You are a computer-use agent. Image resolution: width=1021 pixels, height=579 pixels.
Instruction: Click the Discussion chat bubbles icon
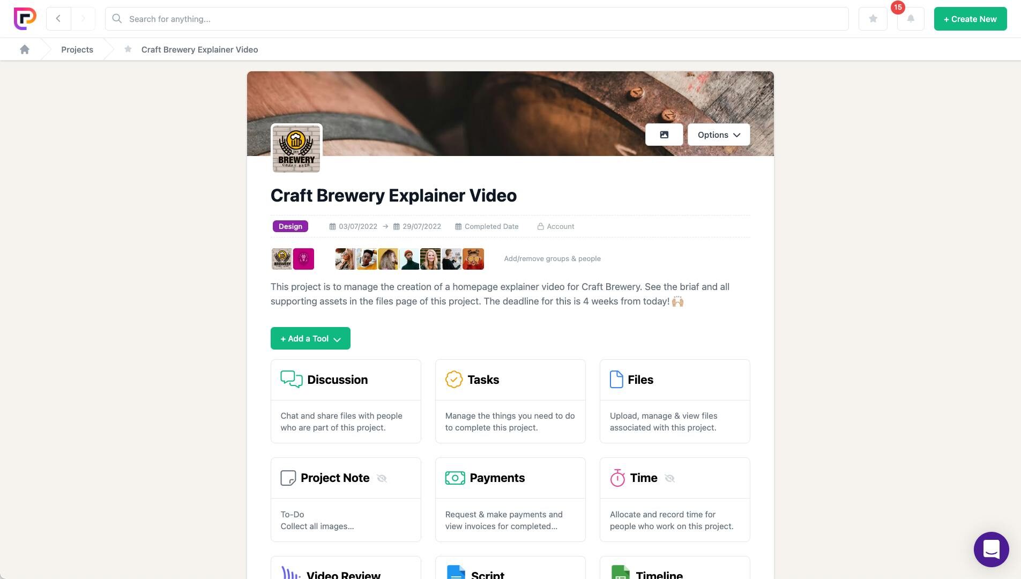[x=292, y=380]
